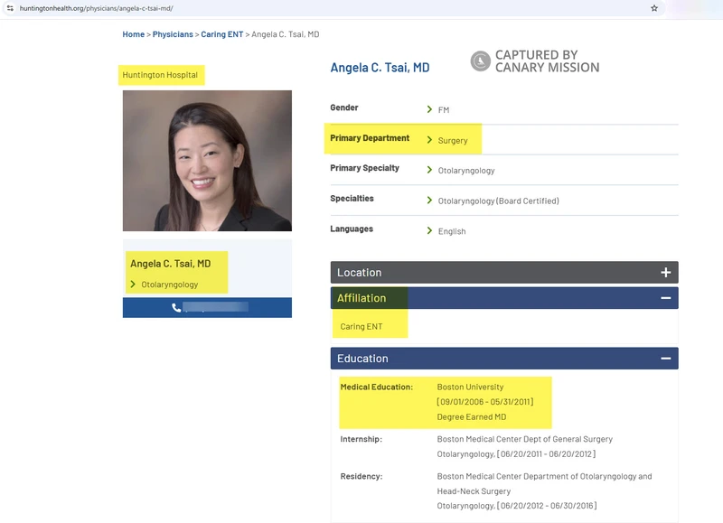The height and width of the screenshot is (523, 723).
Task: Click the Caring ENT affiliation entry
Action: (x=361, y=326)
